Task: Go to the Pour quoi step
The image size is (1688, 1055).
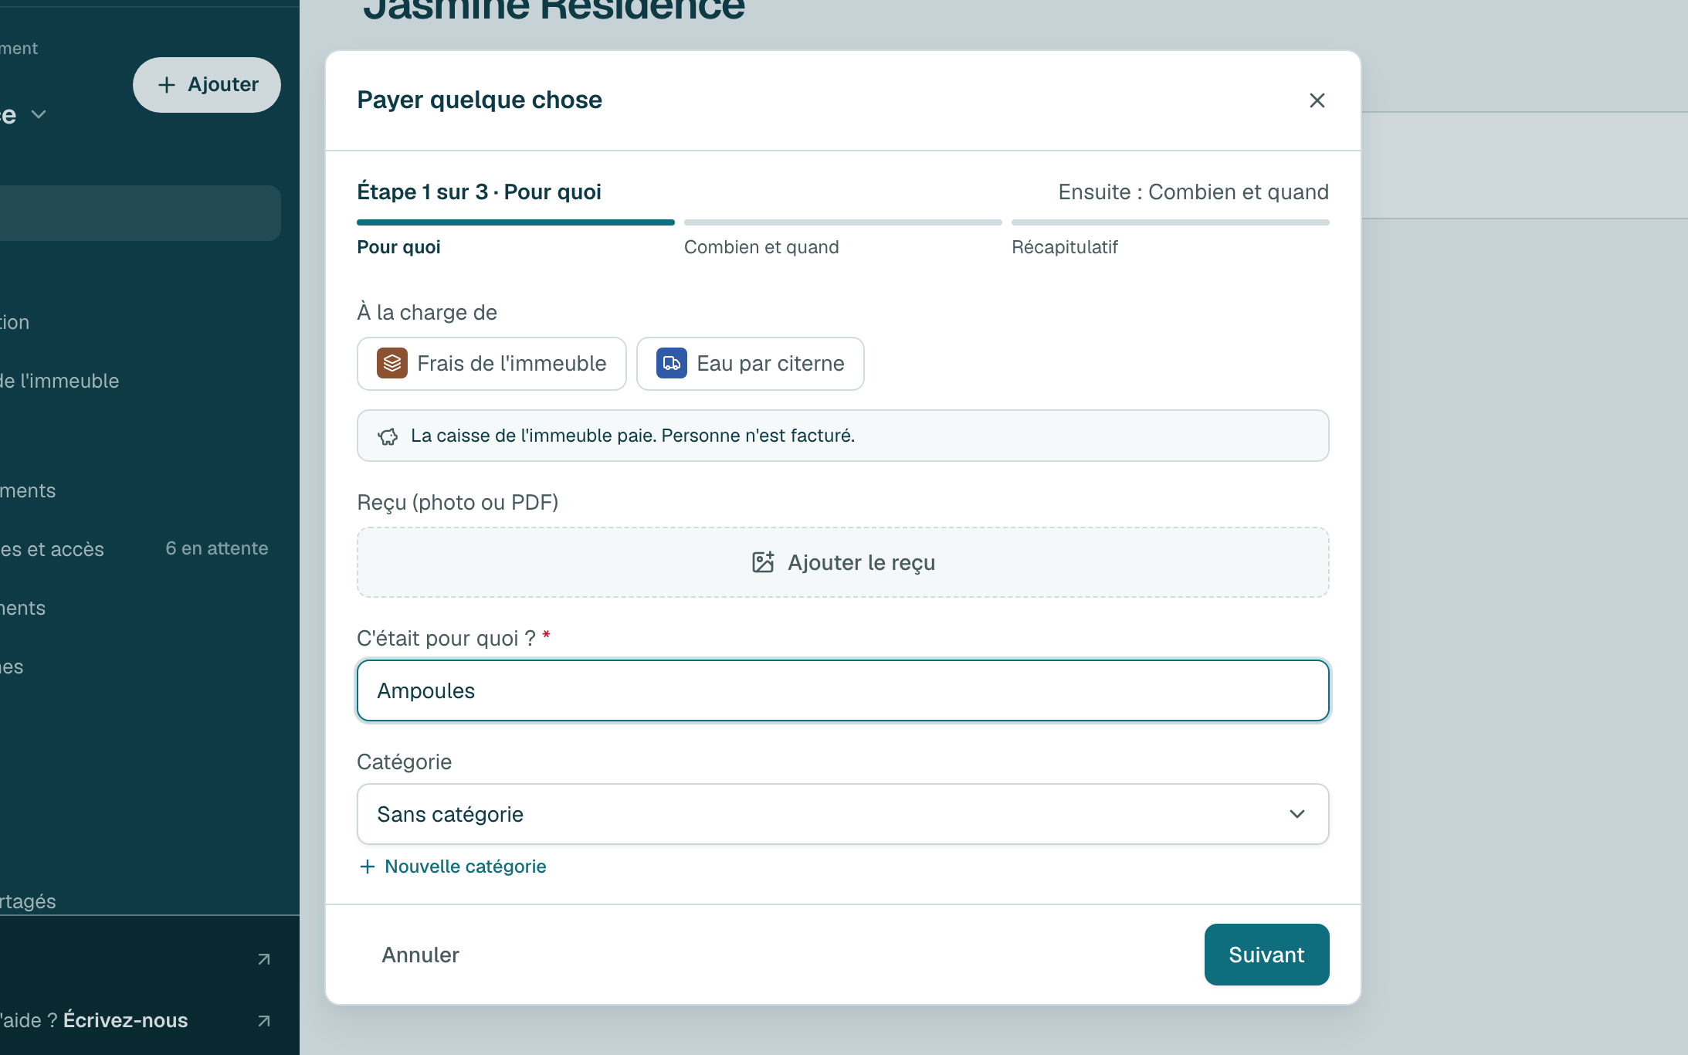Action: (398, 247)
